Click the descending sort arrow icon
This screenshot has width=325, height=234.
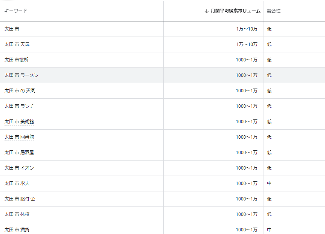tap(205, 11)
